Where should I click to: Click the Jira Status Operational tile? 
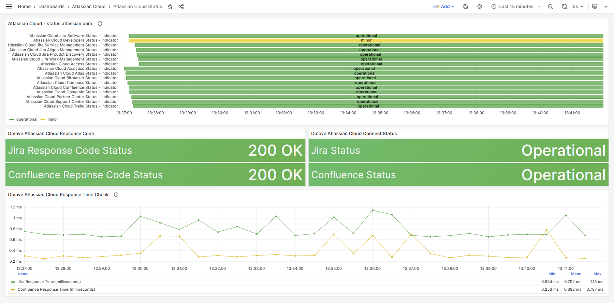click(458, 150)
